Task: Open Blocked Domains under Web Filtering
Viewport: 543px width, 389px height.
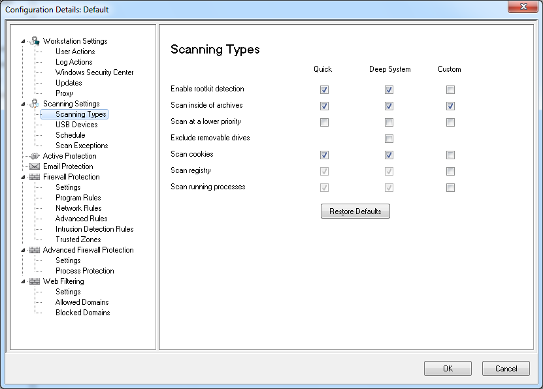Action: point(82,313)
